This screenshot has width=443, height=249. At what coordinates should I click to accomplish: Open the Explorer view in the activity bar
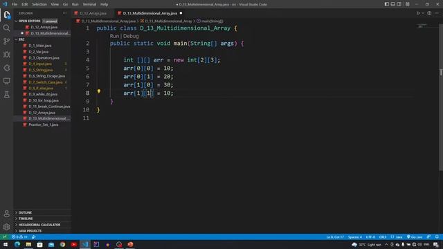tap(6, 15)
